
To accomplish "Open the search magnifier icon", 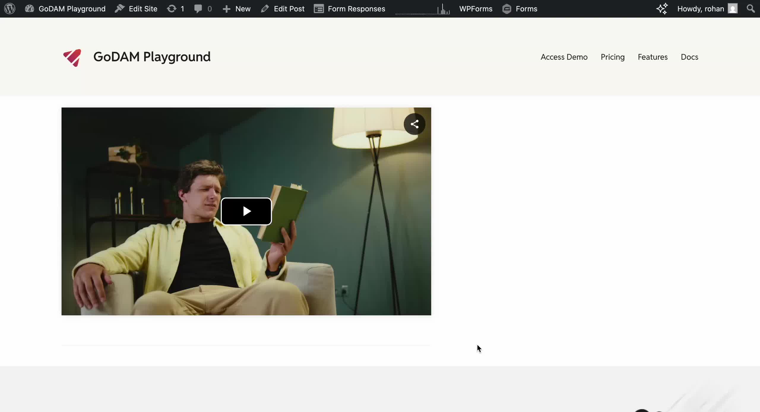I will 750,9.
